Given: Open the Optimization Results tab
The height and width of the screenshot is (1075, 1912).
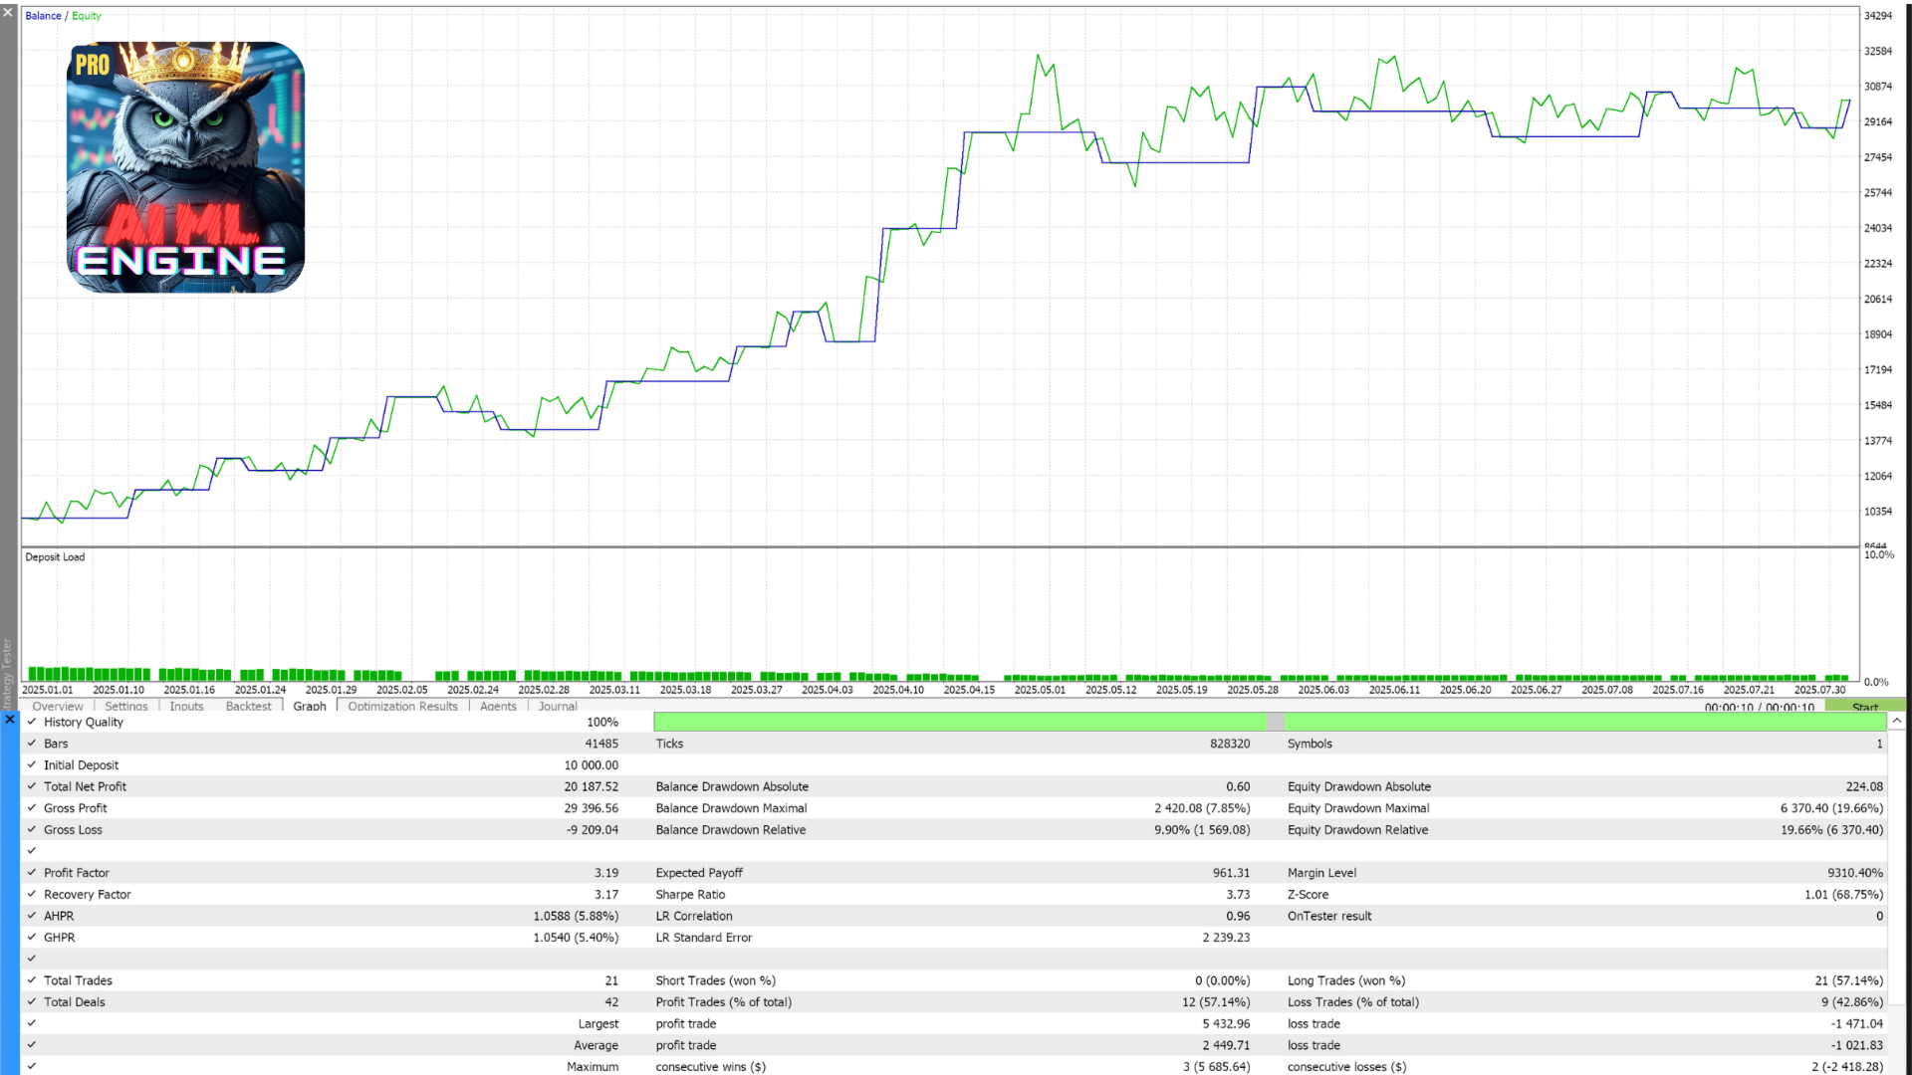Looking at the screenshot, I should (402, 706).
